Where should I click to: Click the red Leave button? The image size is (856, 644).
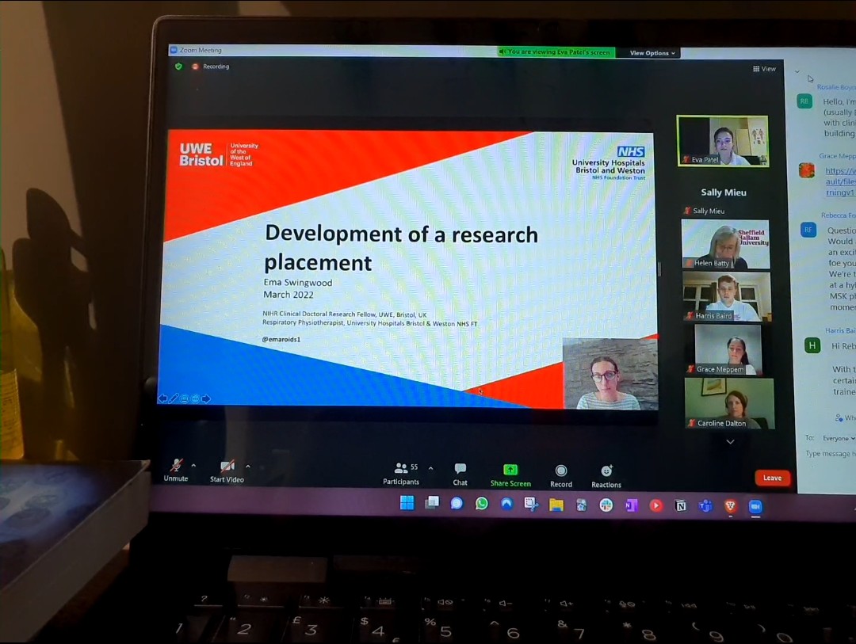click(x=772, y=478)
